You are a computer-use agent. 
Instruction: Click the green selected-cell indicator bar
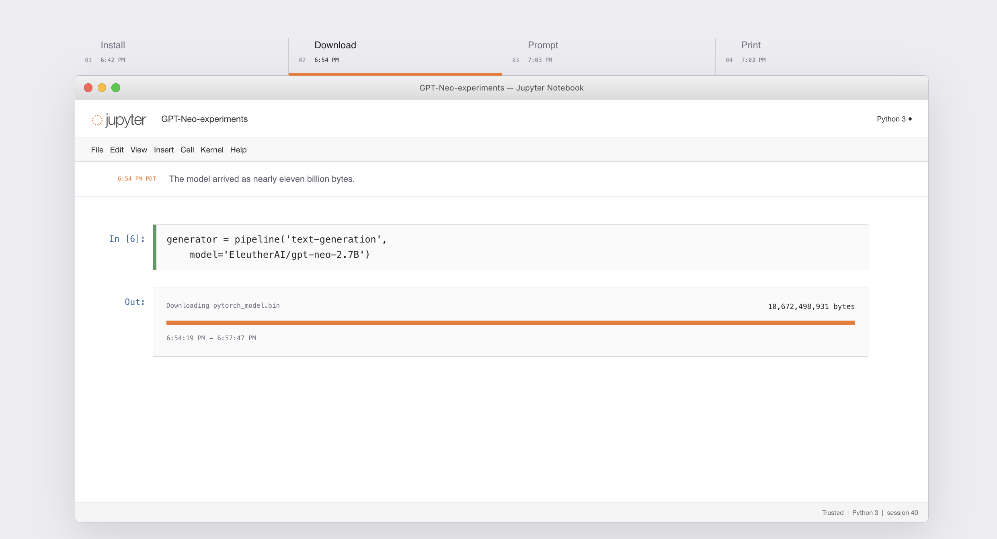coord(154,247)
